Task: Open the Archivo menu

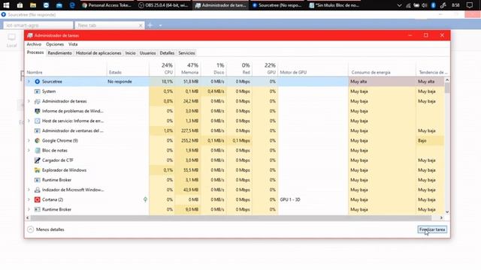Action: (34, 44)
